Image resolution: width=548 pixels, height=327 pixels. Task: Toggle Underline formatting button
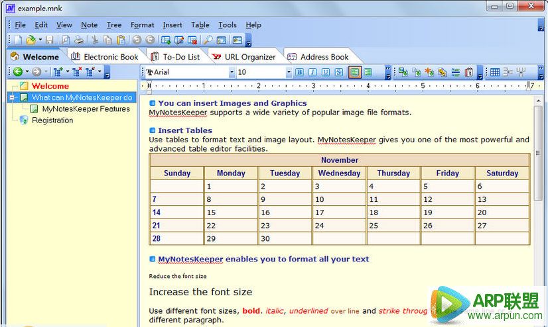click(324, 72)
